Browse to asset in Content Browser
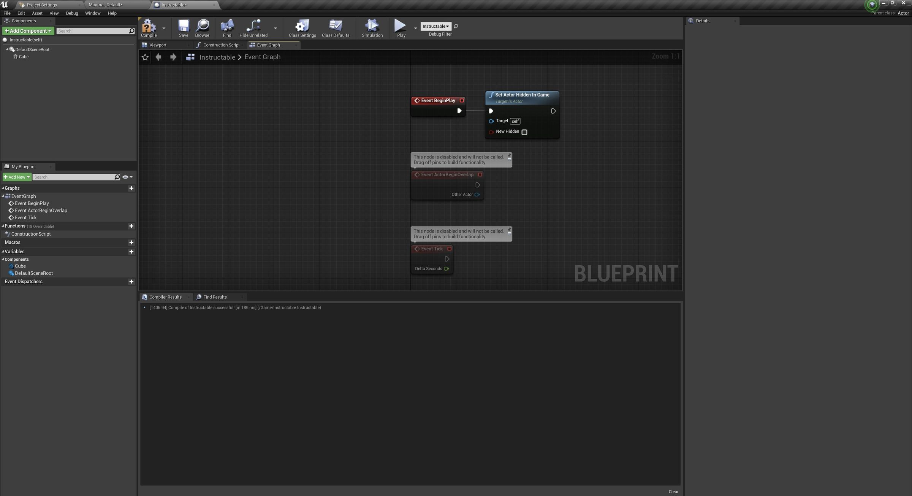 203,28
